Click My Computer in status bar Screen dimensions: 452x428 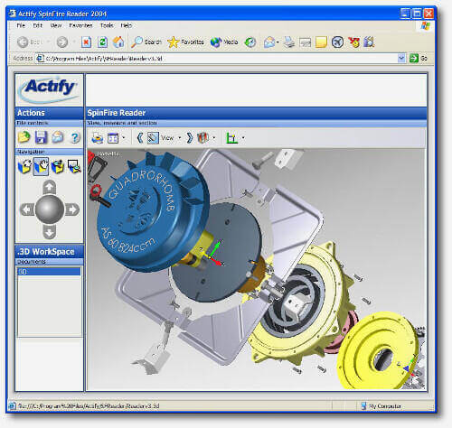point(381,406)
